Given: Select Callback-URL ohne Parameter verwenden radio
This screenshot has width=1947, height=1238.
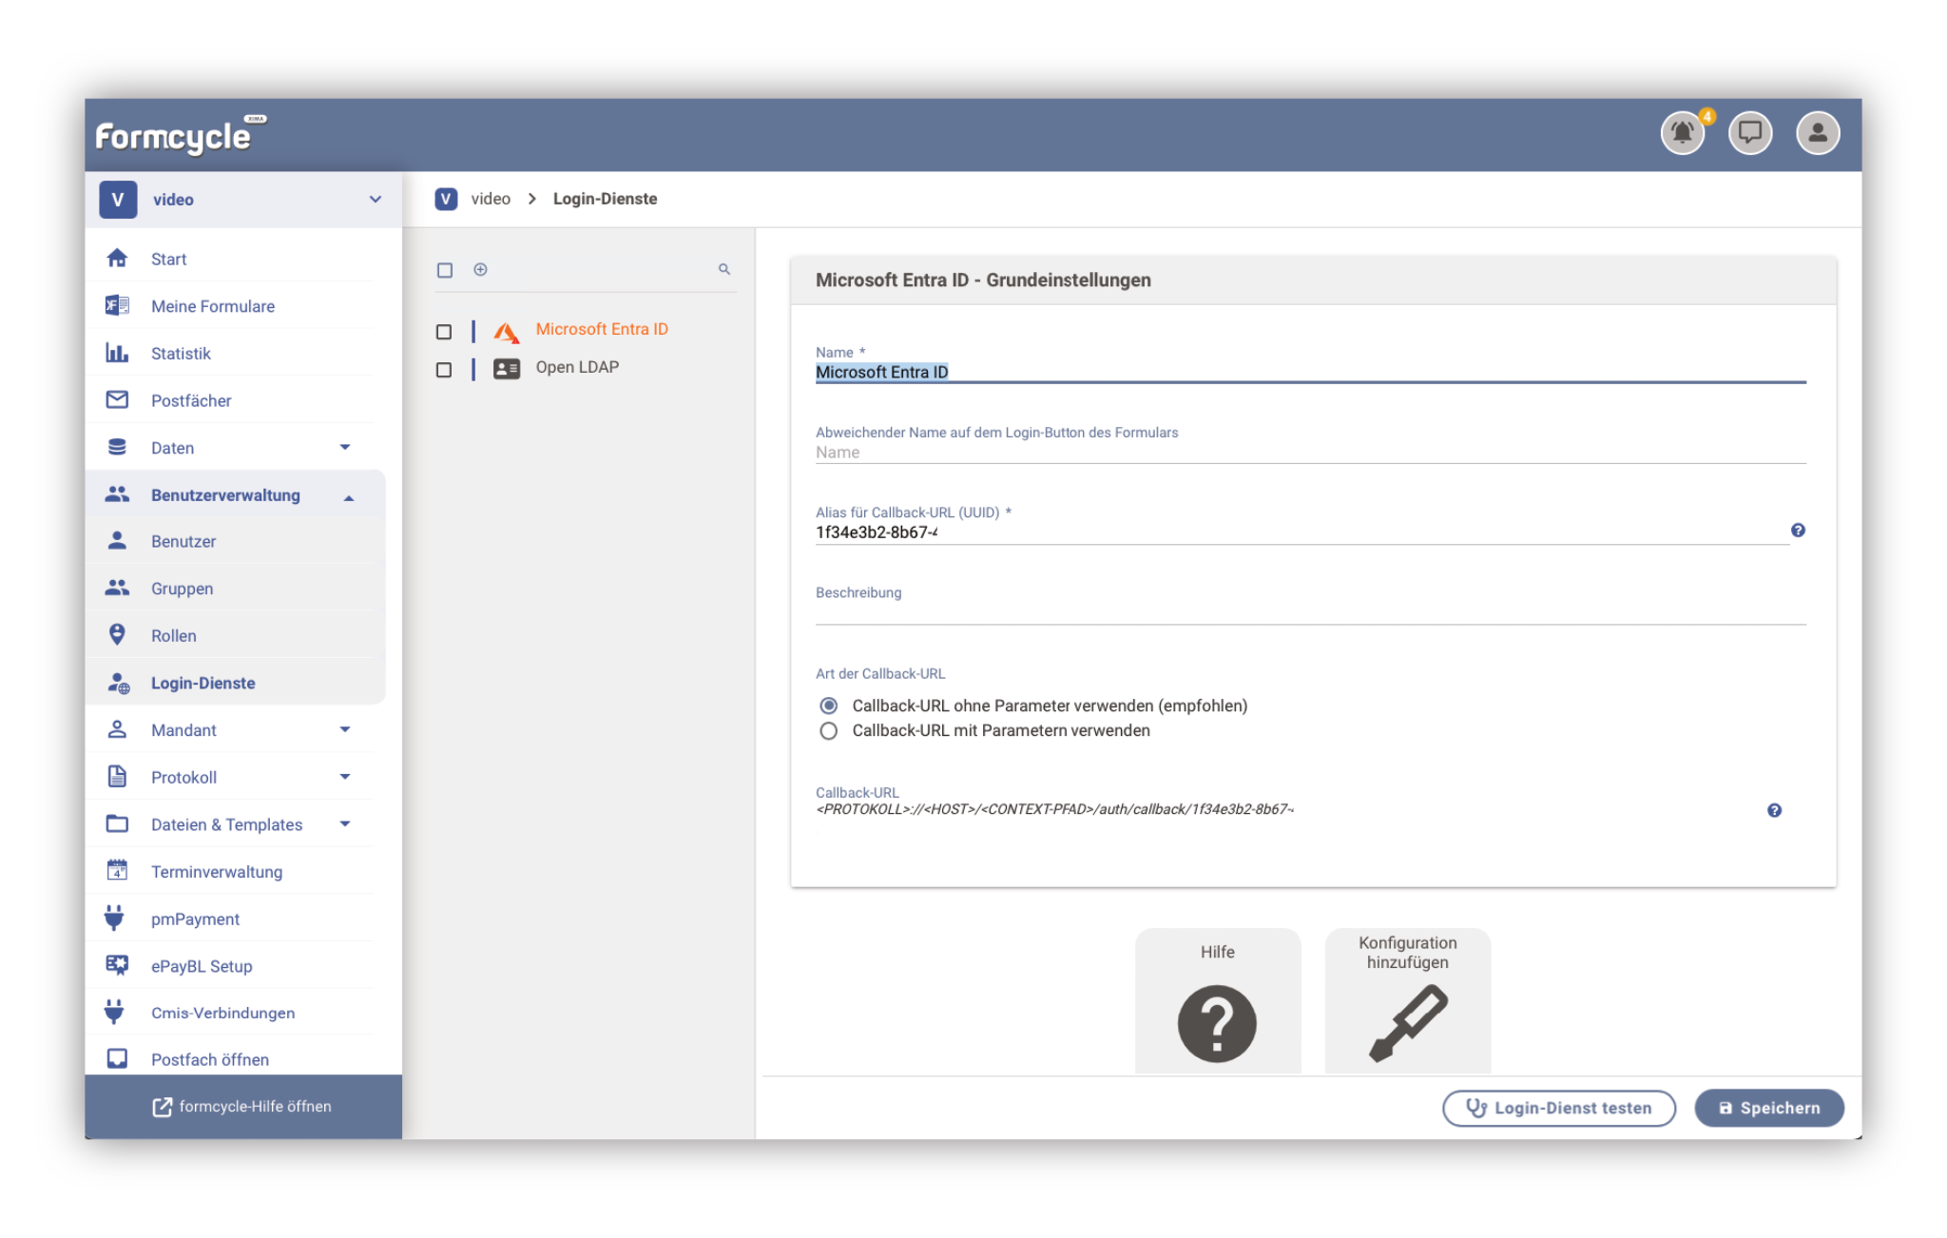Looking at the screenshot, I should click(x=828, y=706).
